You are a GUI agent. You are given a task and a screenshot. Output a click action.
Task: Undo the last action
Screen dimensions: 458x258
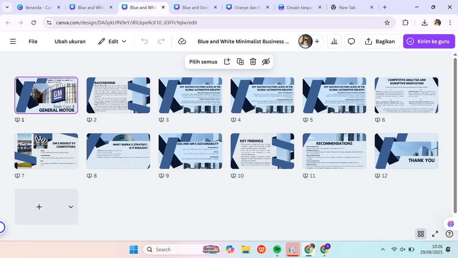point(145,42)
